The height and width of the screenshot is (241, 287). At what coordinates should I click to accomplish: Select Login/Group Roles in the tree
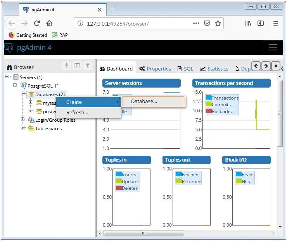pyautogui.click(x=55, y=120)
